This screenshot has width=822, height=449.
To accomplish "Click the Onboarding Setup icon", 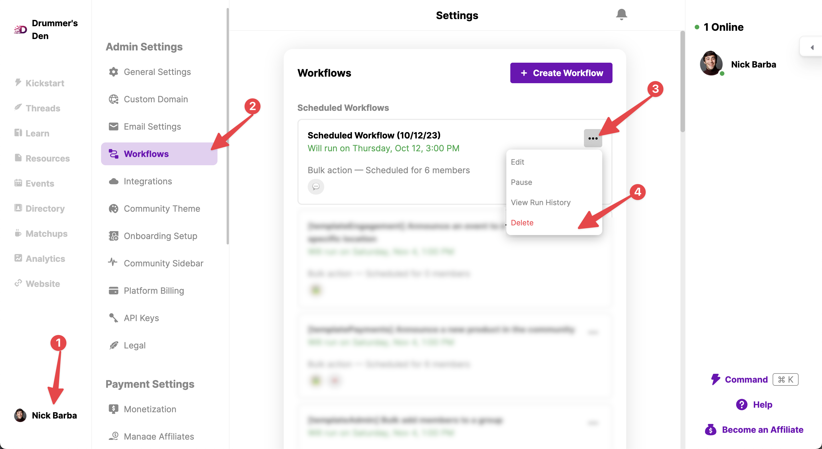I will tap(113, 236).
